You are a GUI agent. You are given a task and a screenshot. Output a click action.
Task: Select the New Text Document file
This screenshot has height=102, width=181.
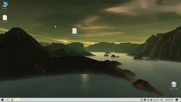pos(74,33)
